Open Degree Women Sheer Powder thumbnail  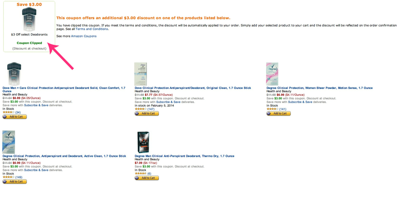(x=272, y=74)
